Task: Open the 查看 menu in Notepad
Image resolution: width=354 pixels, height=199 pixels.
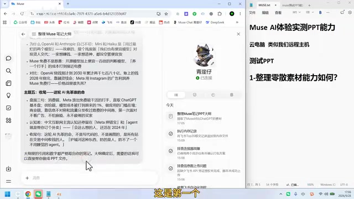Action: click(278, 13)
